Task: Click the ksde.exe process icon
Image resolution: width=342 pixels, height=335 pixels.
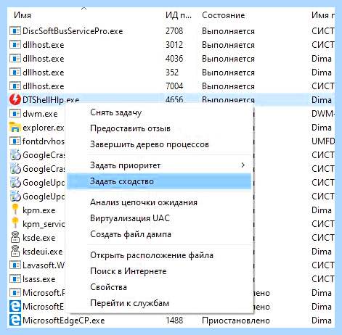Action: click(15, 237)
